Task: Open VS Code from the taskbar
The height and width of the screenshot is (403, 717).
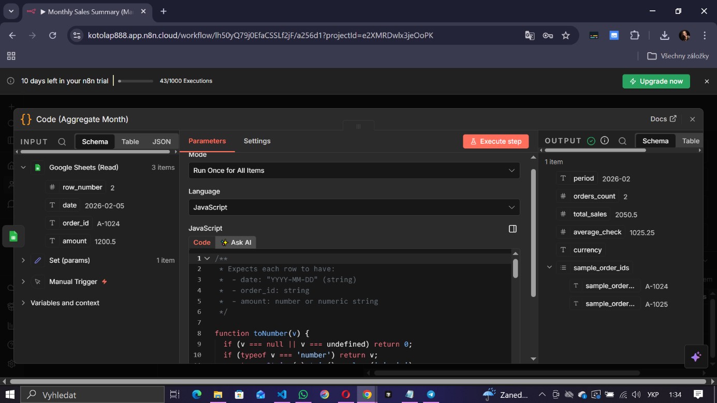Action: [282, 395]
